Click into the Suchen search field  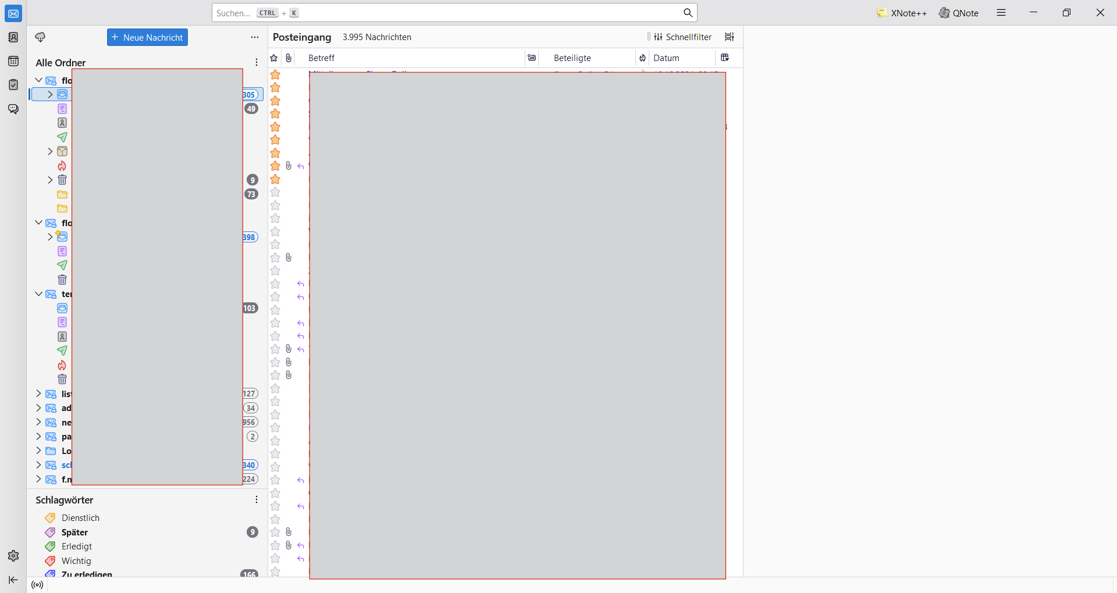[454, 13]
